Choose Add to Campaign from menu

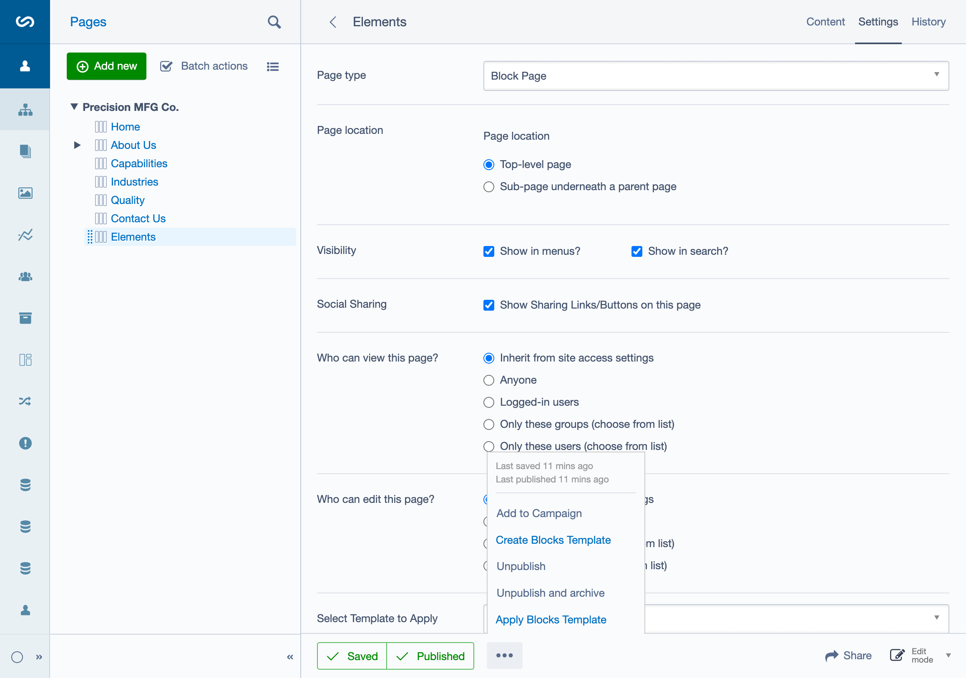coord(539,513)
